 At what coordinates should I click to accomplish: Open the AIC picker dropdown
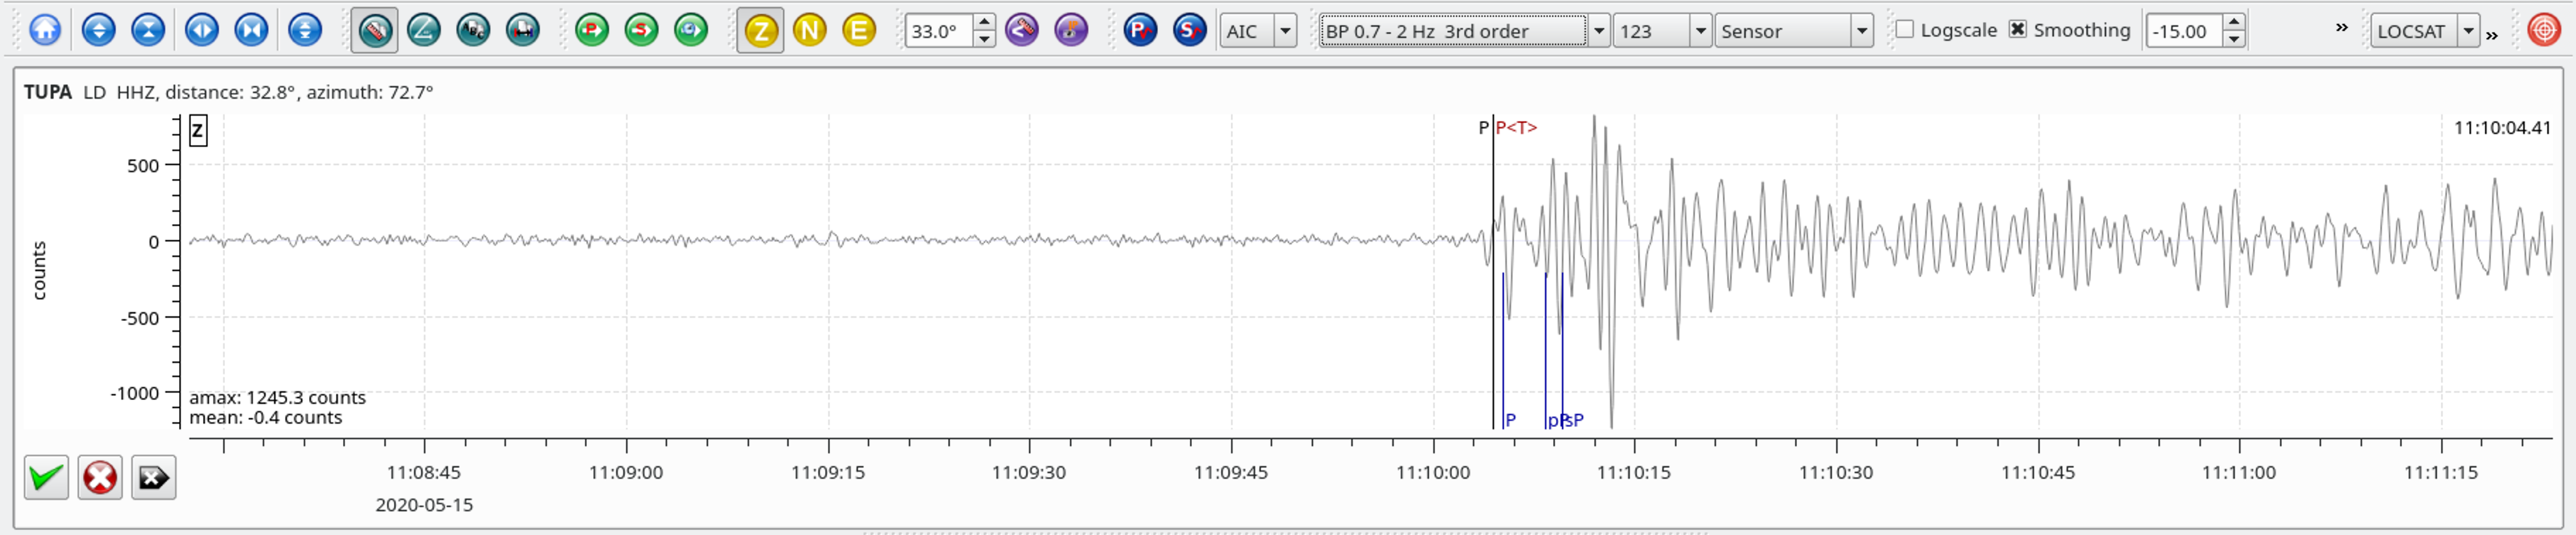(x=1259, y=31)
